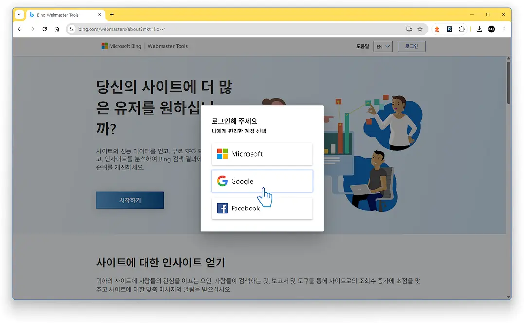Open the R extension icon

click(x=449, y=29)
